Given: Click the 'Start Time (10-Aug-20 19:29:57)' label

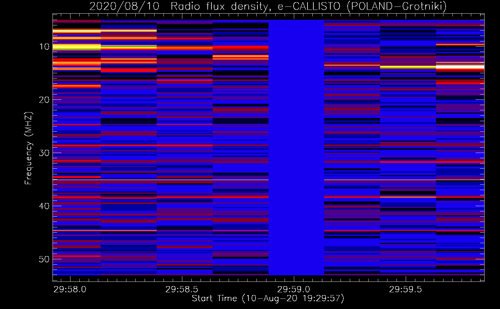Looking at the screenshot, I should pyautogui.click(x=268, y=298).
